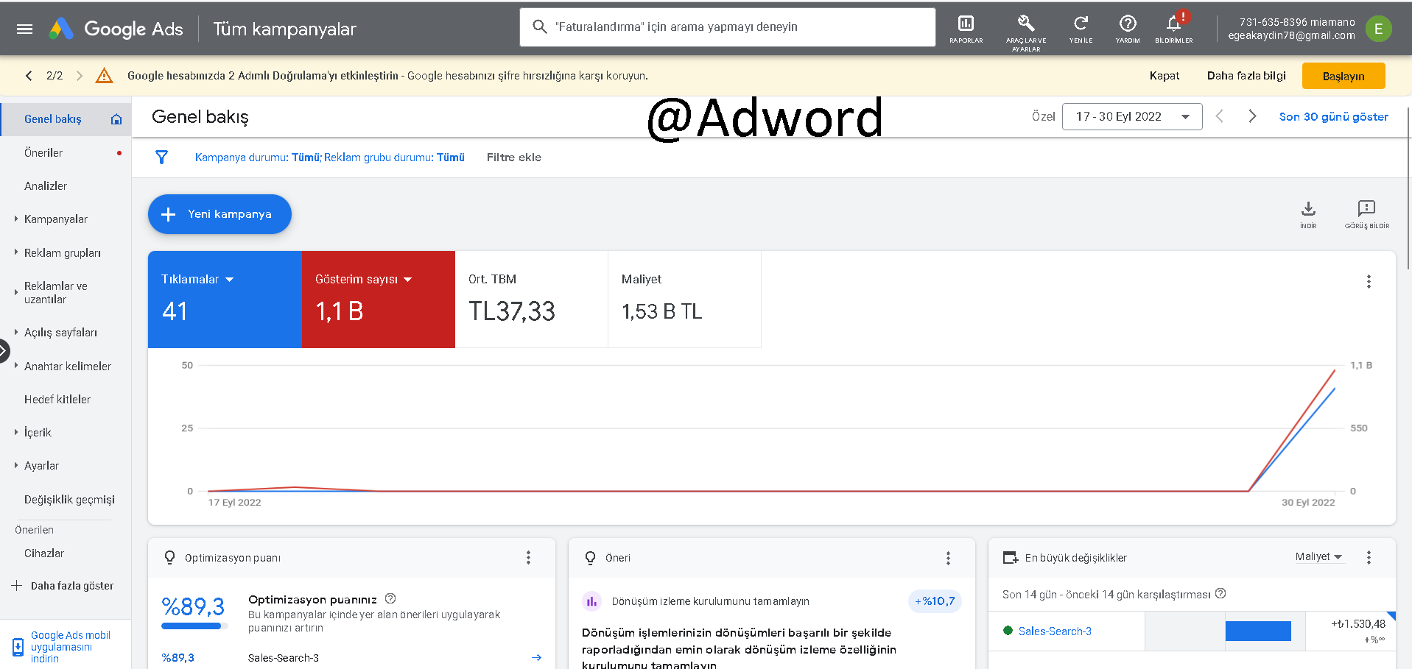Expand Kampanyalar in the sidebar

click(16, 219)
